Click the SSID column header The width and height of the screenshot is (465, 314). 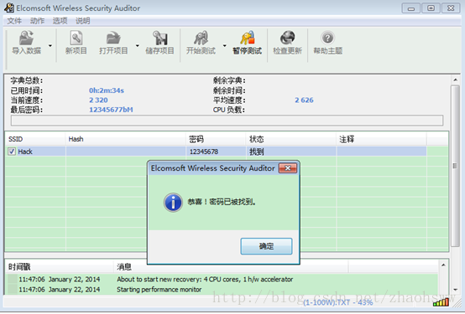(35, 139)
